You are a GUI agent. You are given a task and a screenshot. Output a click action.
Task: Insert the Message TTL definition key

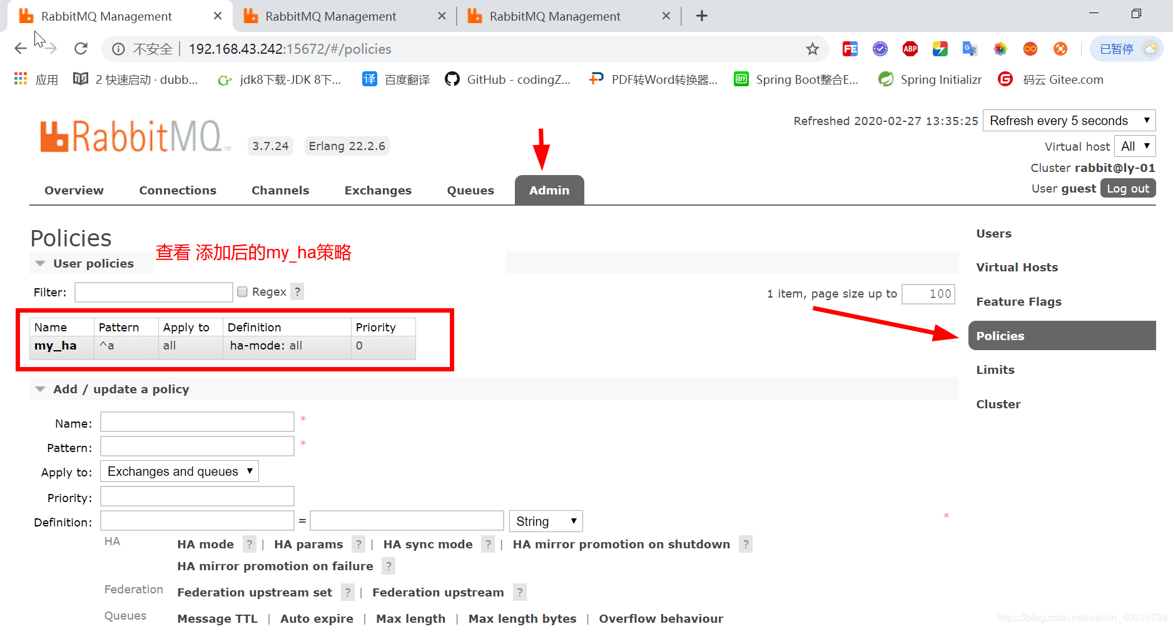coord(217,618)
